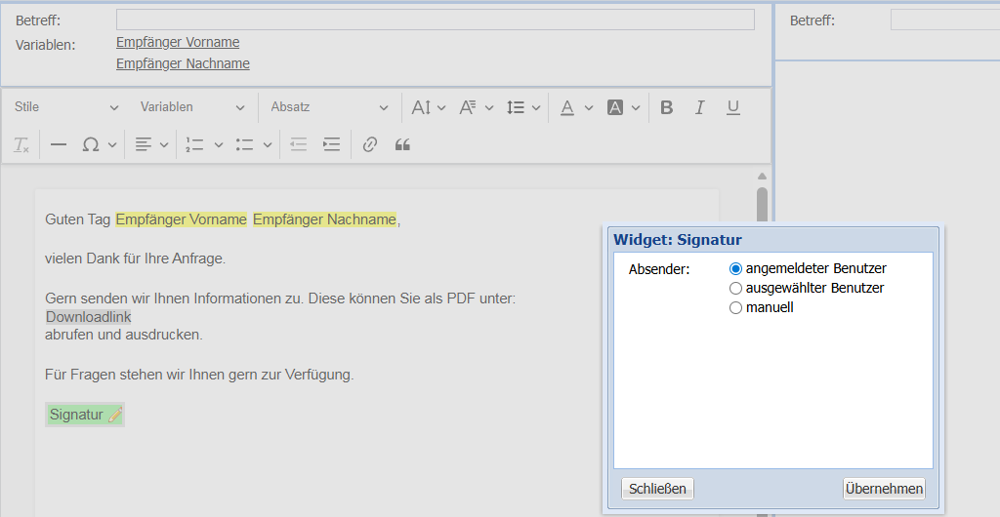Apply italic formatting

coord(700,107)
